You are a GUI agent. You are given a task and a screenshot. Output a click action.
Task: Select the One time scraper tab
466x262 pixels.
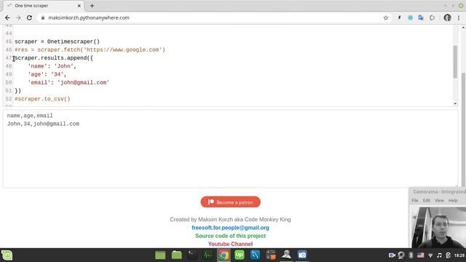44,6
